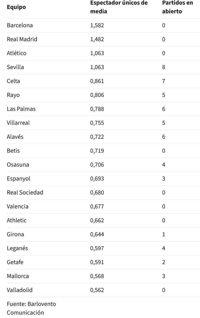Select Leganés viewer value 0,597

tap(97, 248)
